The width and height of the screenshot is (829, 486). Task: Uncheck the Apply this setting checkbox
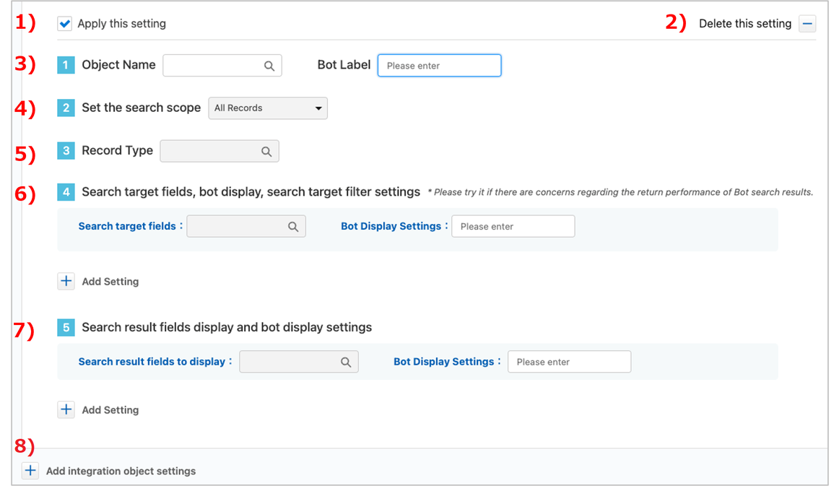point(65,24)
